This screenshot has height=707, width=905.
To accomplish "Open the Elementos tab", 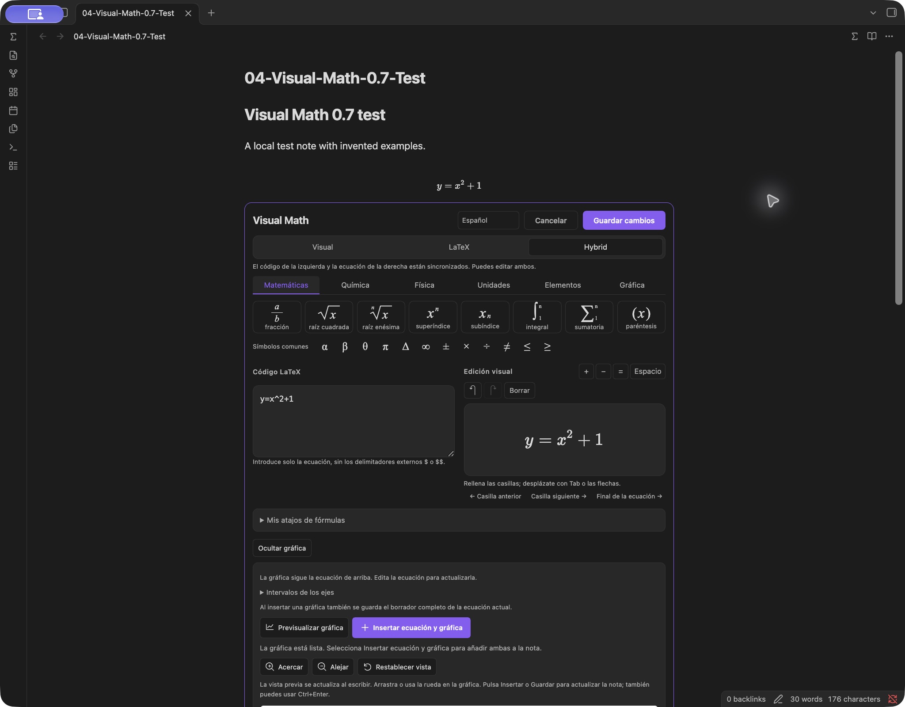I will point(563,285).
